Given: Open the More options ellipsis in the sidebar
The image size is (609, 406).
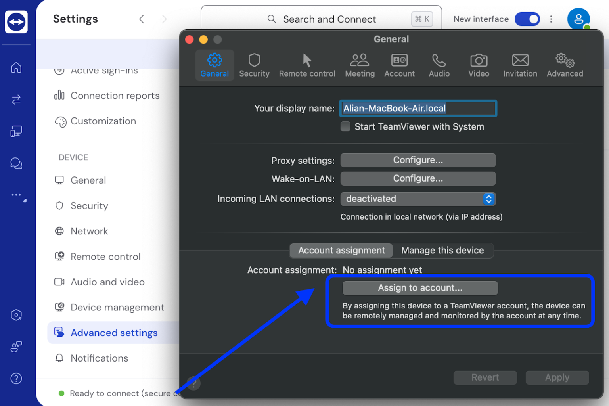Looking at the screenshot, I should click(x=16, y=195).
